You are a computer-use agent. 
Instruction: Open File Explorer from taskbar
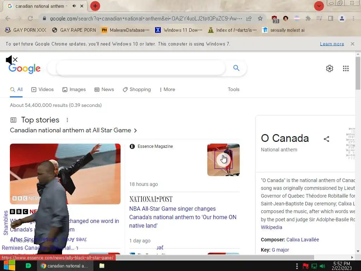(102, 266)
